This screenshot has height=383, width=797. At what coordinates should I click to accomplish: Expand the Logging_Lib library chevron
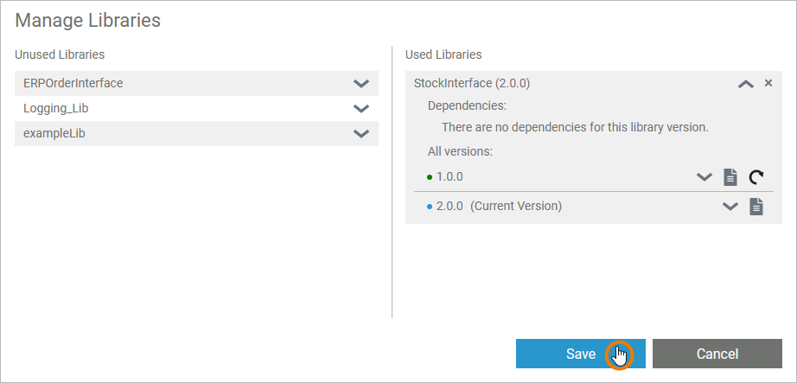tap(361, 109)
